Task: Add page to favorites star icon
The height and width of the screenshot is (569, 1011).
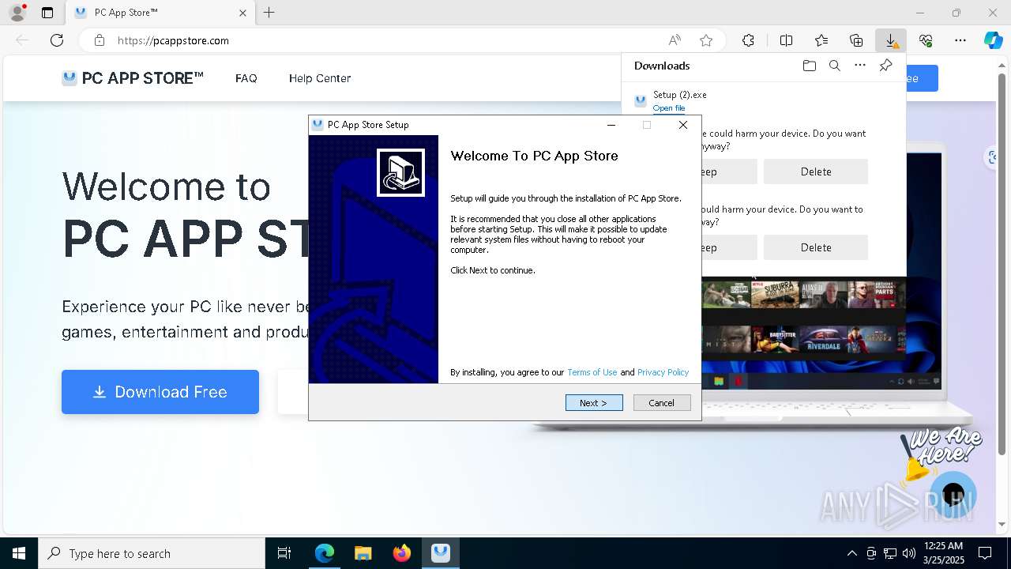Action: click(706, 40)
